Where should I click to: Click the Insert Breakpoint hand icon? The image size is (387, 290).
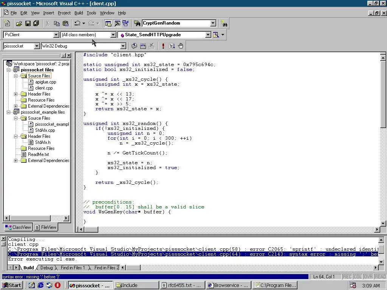pos(181,46)
